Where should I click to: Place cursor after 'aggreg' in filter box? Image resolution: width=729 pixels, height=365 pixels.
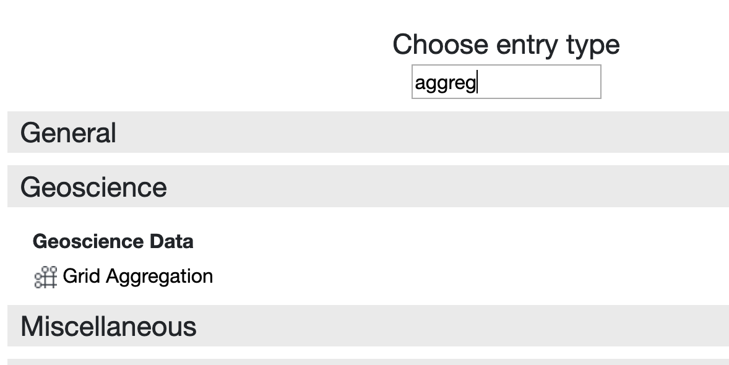click(478, 83)
